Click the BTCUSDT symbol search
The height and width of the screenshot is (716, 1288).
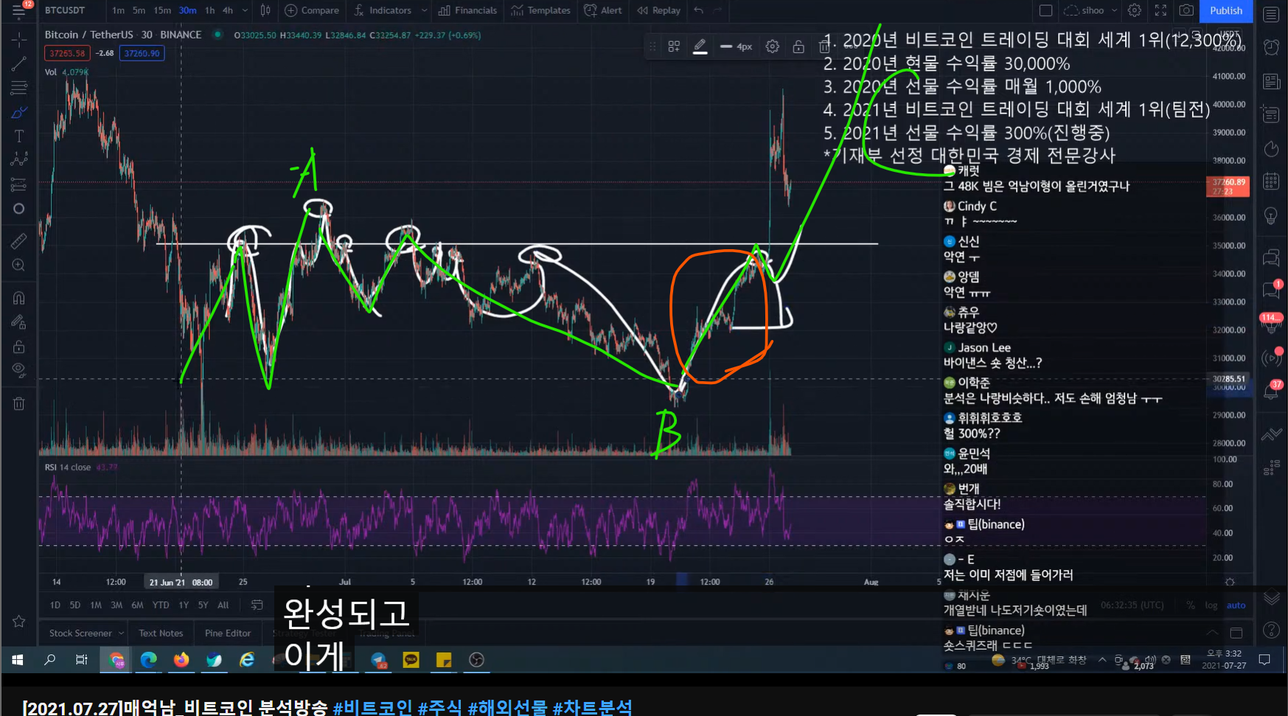point(65,10)
